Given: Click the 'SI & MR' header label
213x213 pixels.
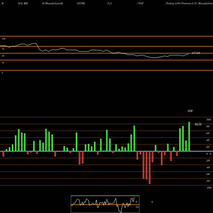Looking at the screenshot, I should (x=23, y=3).
